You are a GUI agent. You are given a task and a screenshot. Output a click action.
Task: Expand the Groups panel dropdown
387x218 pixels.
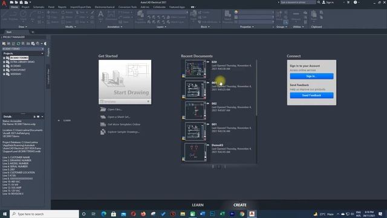282,27
